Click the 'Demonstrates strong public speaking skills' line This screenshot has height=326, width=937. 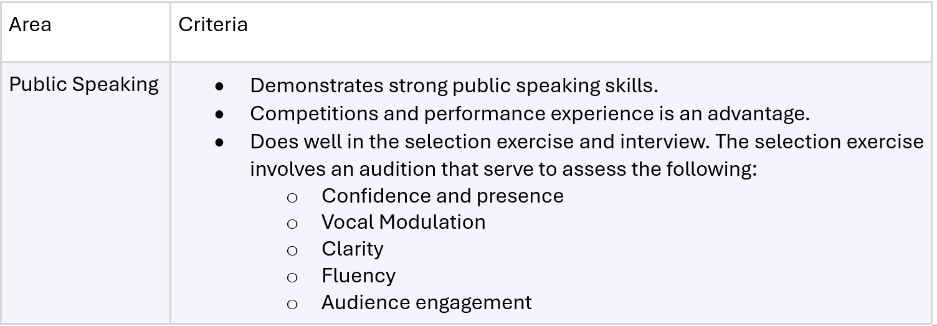coord(454,85)
